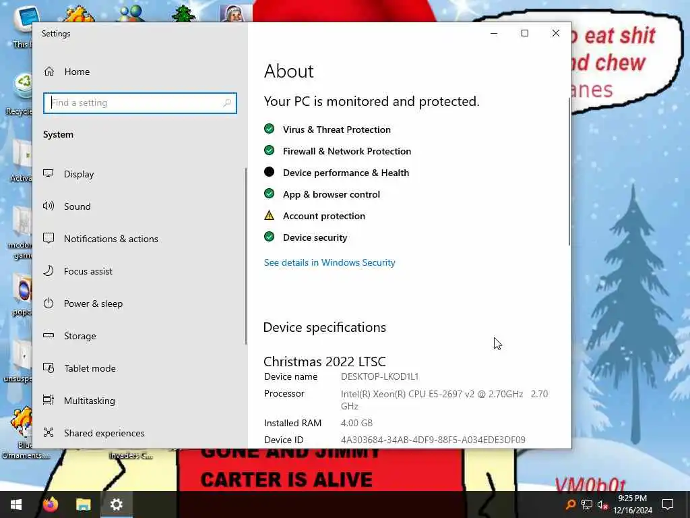Screen dimensions: 690x518
Task: Click the Power & sleep power icon
Action: click(49, 303)
